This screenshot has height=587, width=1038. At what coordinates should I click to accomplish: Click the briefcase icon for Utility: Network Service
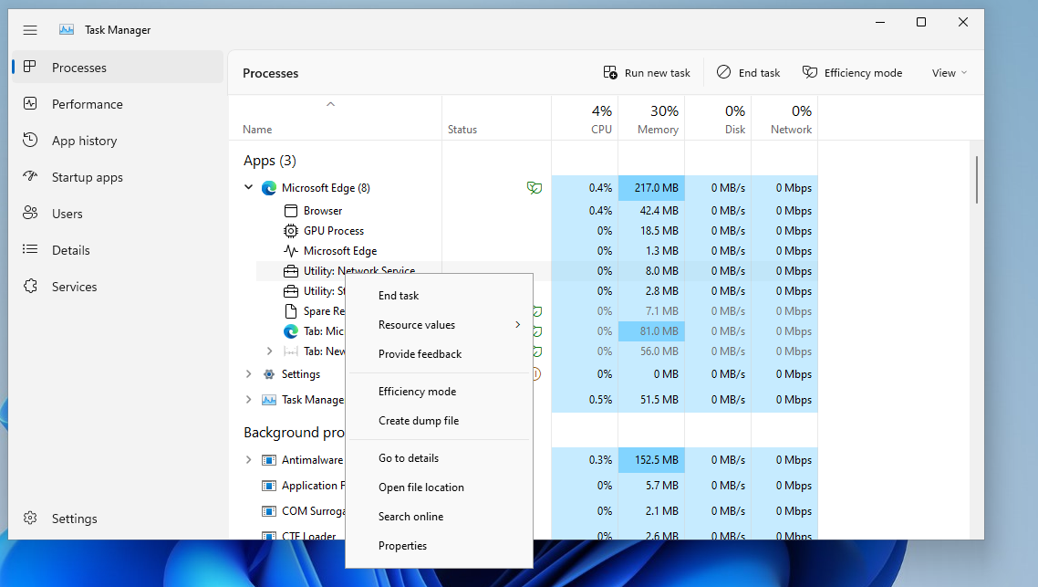(291, 271)
